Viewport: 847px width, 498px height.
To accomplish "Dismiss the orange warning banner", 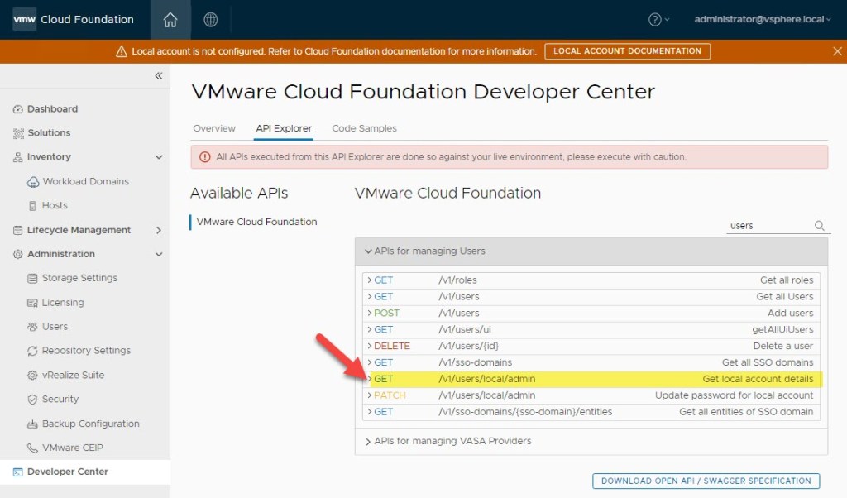I will (837, 51).
